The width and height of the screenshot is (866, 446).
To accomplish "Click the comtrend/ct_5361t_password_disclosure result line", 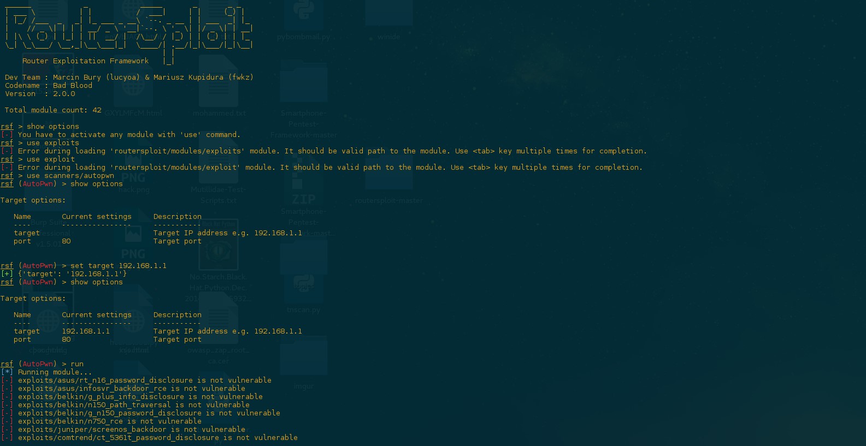I will click(149, 438).
